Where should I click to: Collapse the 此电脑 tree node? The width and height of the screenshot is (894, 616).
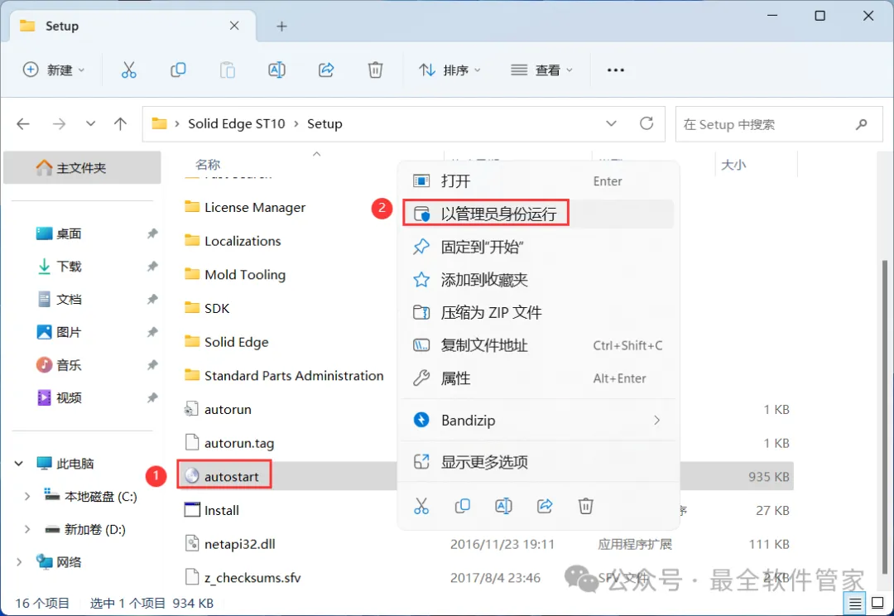point(19,464)
